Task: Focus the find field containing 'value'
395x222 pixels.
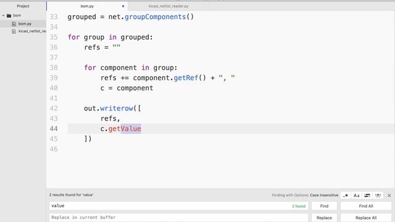Action: point(178,206)
